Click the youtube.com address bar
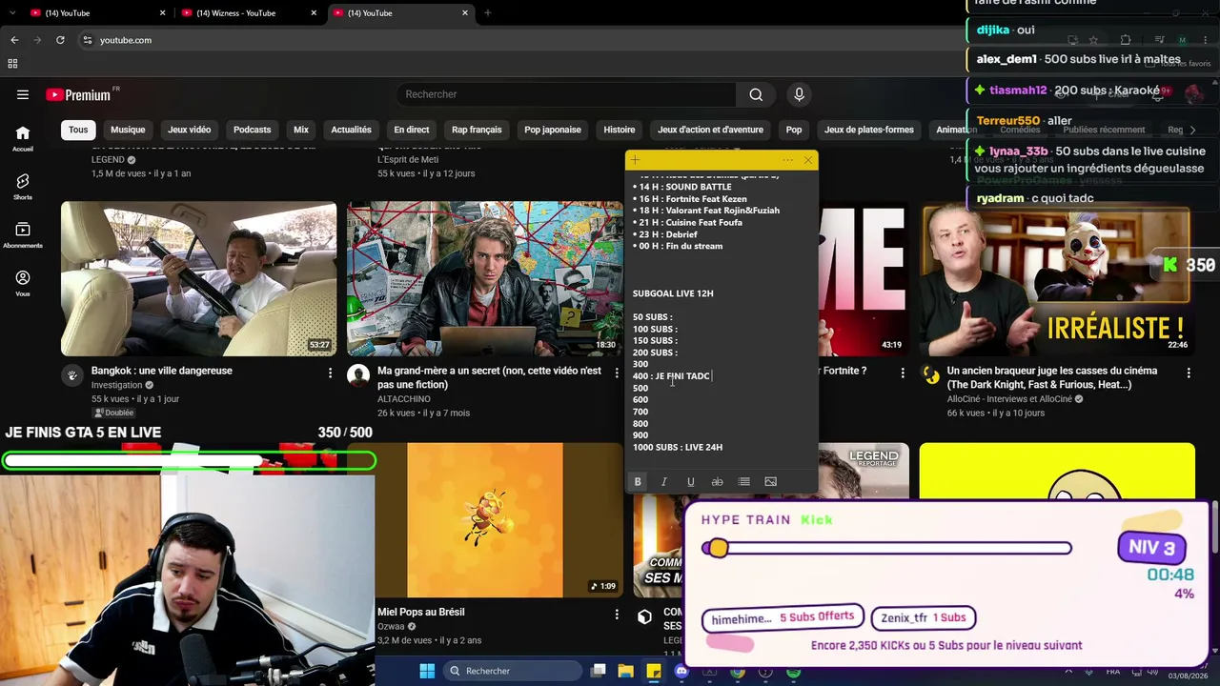 click(x=534, y=40)
